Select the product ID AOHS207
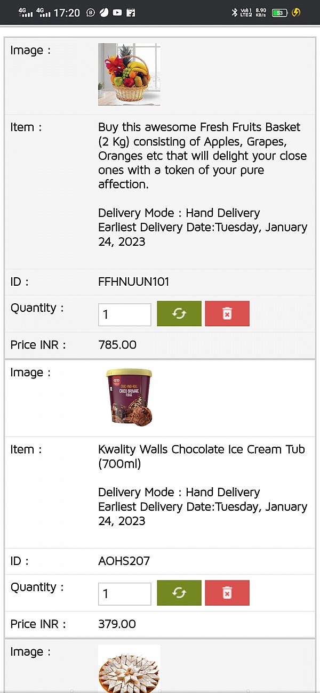Screen dimensions: 320x693 (x=124, y=561)
